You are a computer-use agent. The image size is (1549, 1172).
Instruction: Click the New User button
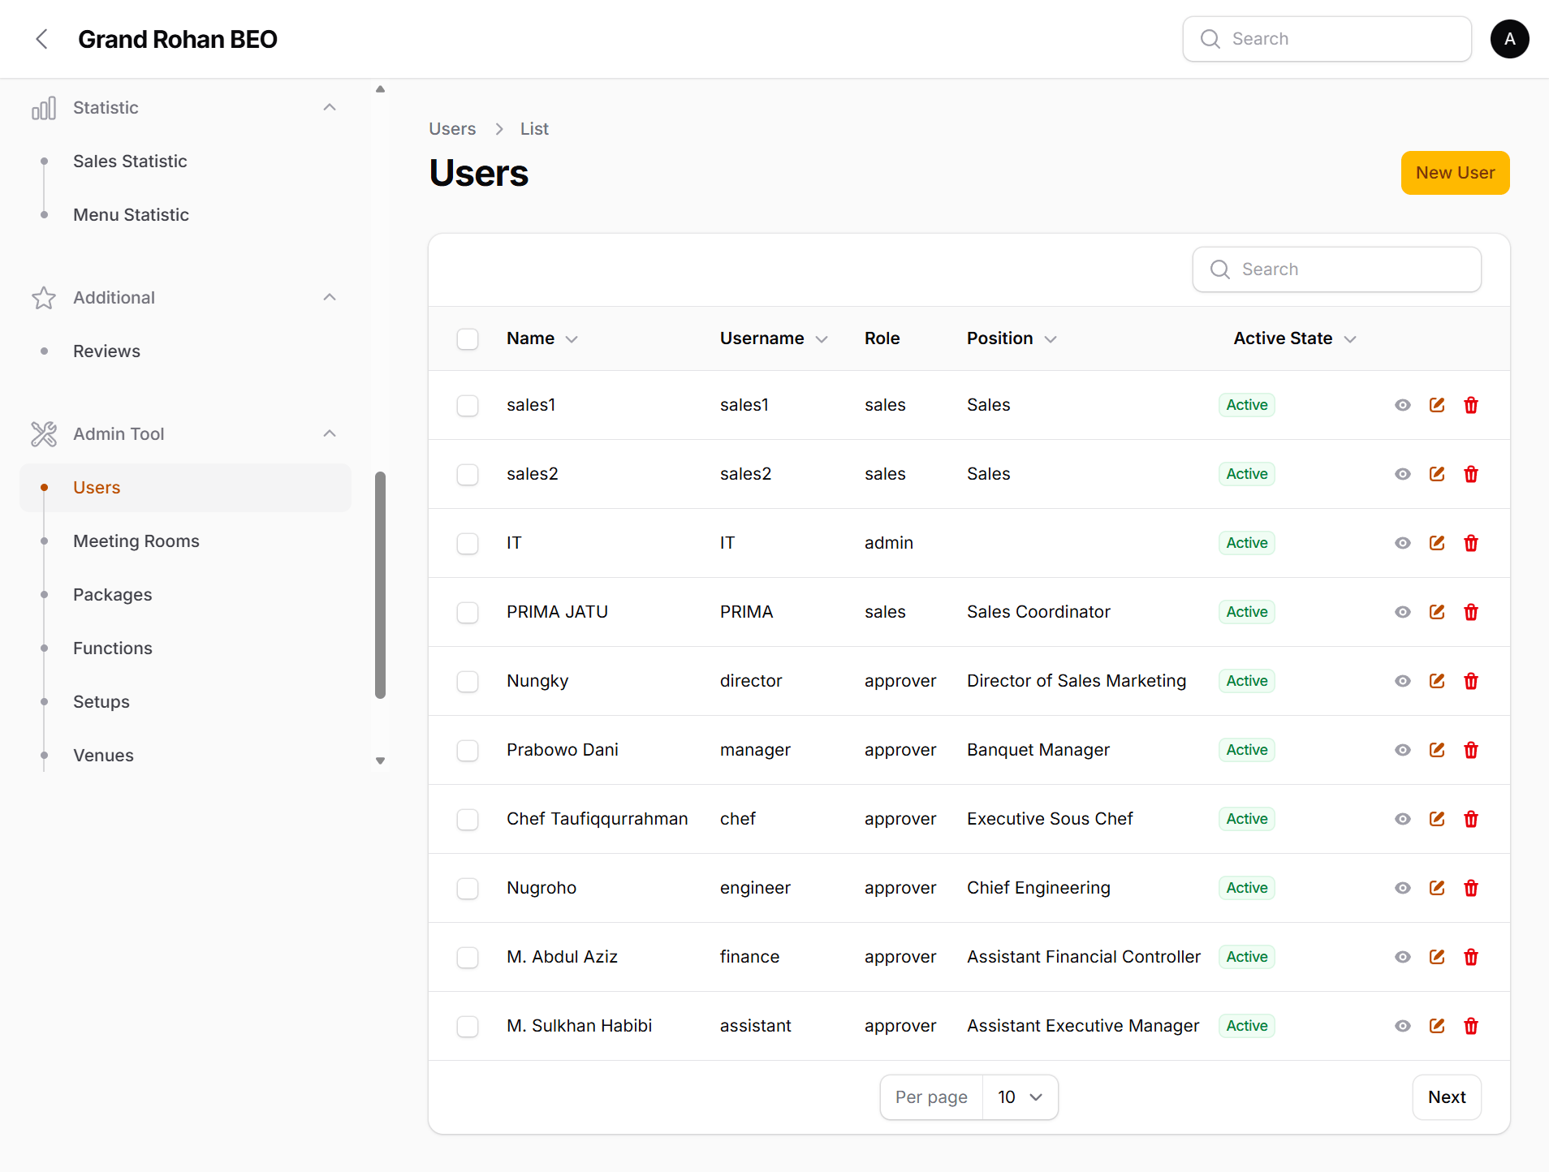pyautogui.click(x=1455, y=173)
